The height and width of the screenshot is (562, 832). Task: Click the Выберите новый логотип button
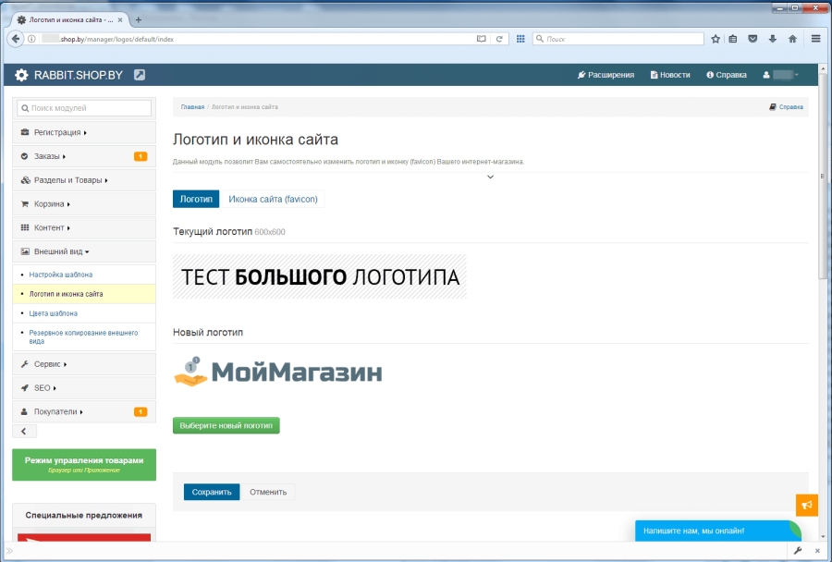[226, 425]
